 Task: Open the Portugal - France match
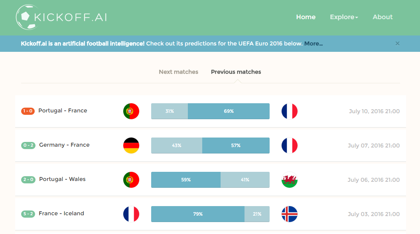pos(63,111)
